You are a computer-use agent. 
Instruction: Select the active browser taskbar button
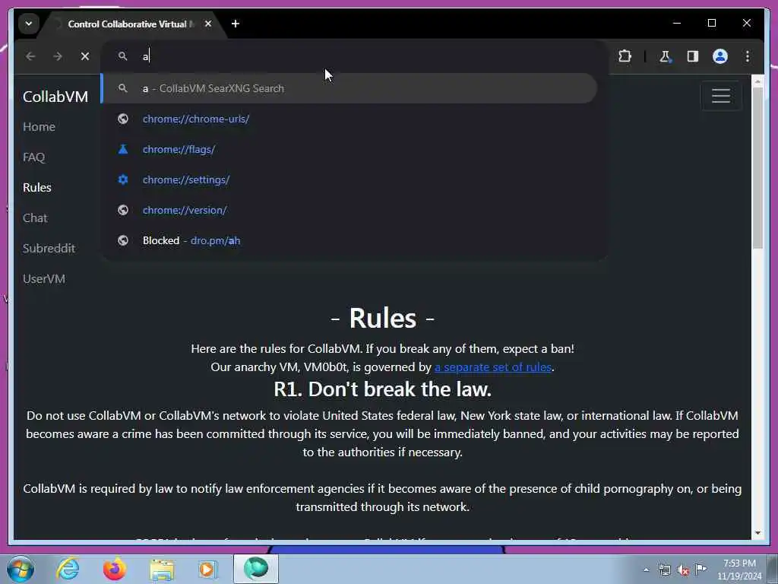coord(255,569)
